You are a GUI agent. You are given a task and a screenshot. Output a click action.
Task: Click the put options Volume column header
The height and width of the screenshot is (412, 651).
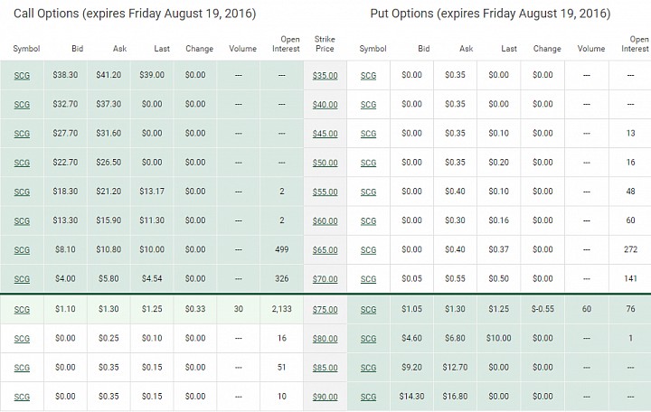pos(591,49)
